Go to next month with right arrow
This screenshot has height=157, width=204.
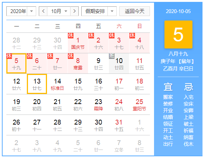point(75,11)
